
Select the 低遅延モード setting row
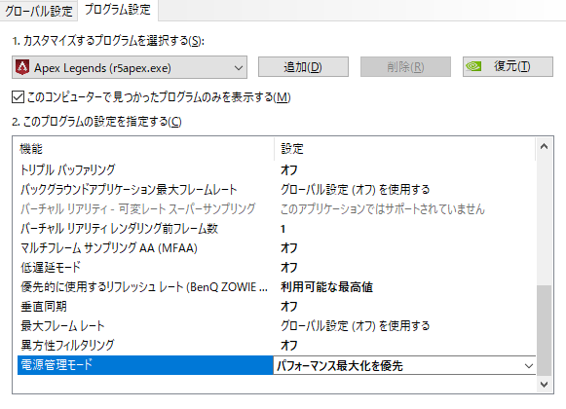(277, 268)
